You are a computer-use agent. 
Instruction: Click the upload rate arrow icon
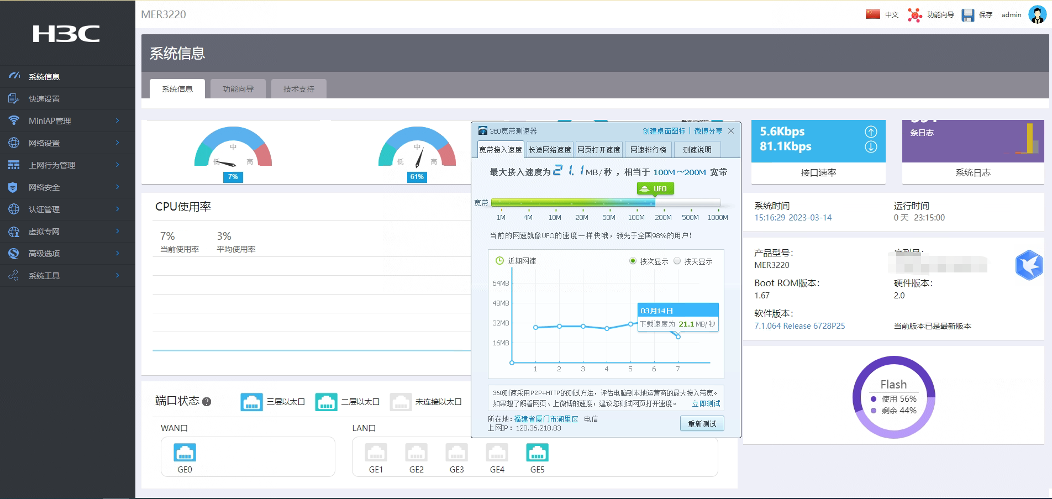[x=871, y=132]
